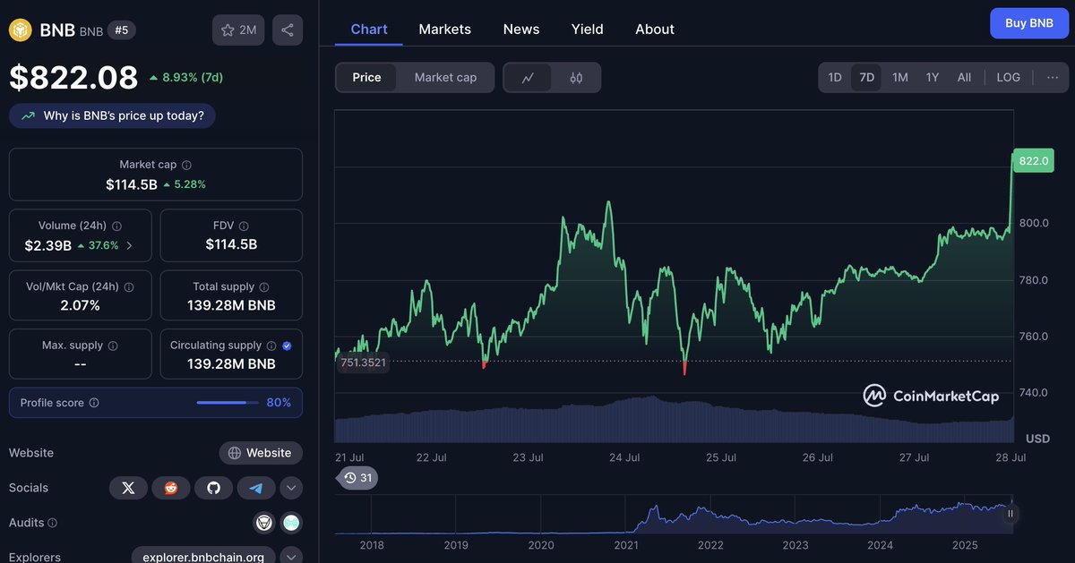1075x563 pixels.
Task: Click the Market cap info icon
Action: tap(186, 165)
